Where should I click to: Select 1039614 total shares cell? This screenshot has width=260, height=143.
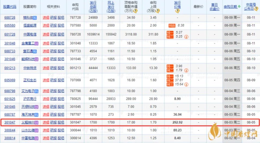[x=93, y=34]
